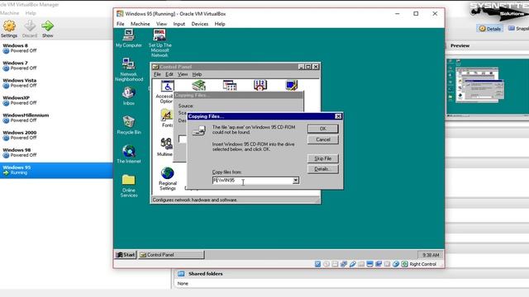Click the Discard arrow in VirtualBox Manager

point(30,29)
